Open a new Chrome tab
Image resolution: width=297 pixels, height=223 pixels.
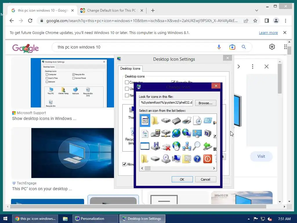pyautogui.click(x=153, y=10)
